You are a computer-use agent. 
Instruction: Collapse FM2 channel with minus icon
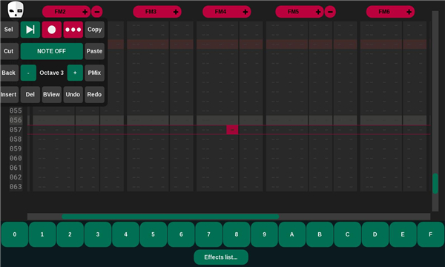97,12
